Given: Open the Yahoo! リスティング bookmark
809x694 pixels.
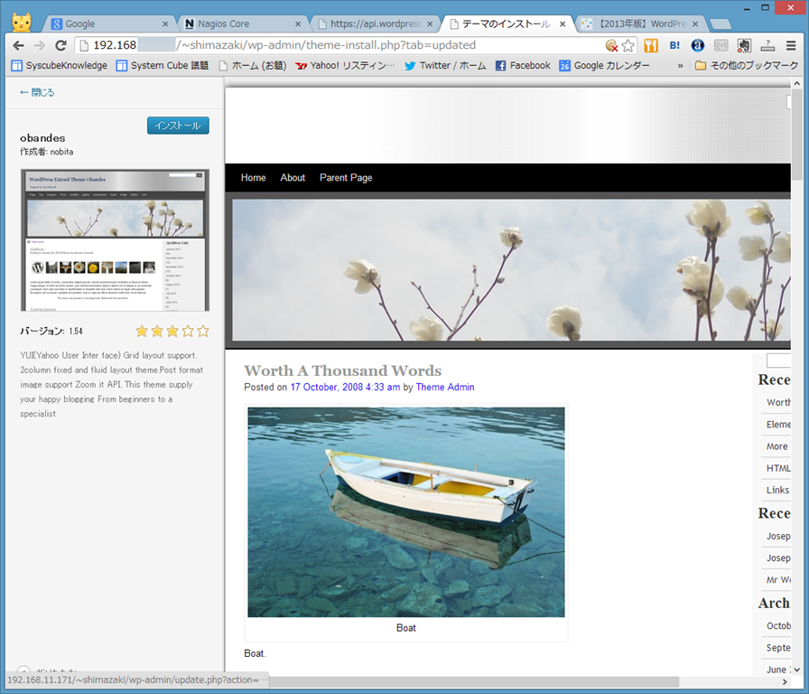Looking at the screenshot, I should pos(345,66).
